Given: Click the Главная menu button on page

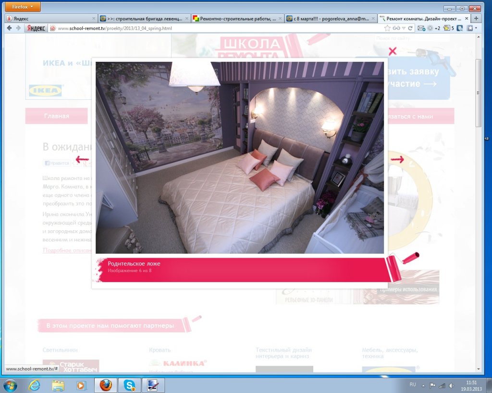Looking at the screenshot, I should tap(57, 116).
